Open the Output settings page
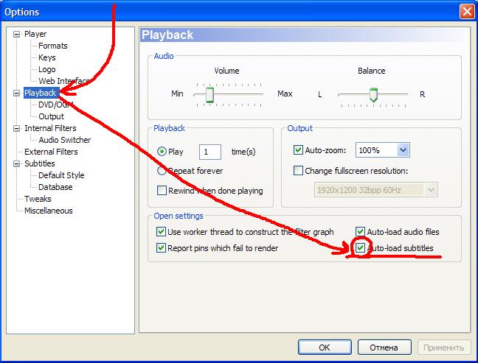The height and width of the screenshot is (363, 478). point(51,116)
